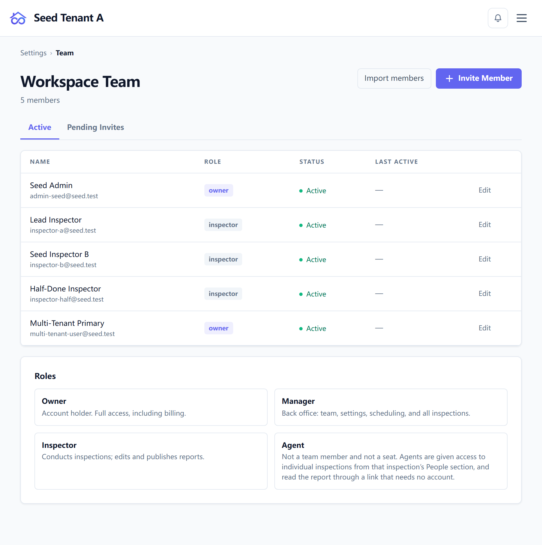Click the Inspector role card
Screen dimensions: 542x545
point(151,461)
